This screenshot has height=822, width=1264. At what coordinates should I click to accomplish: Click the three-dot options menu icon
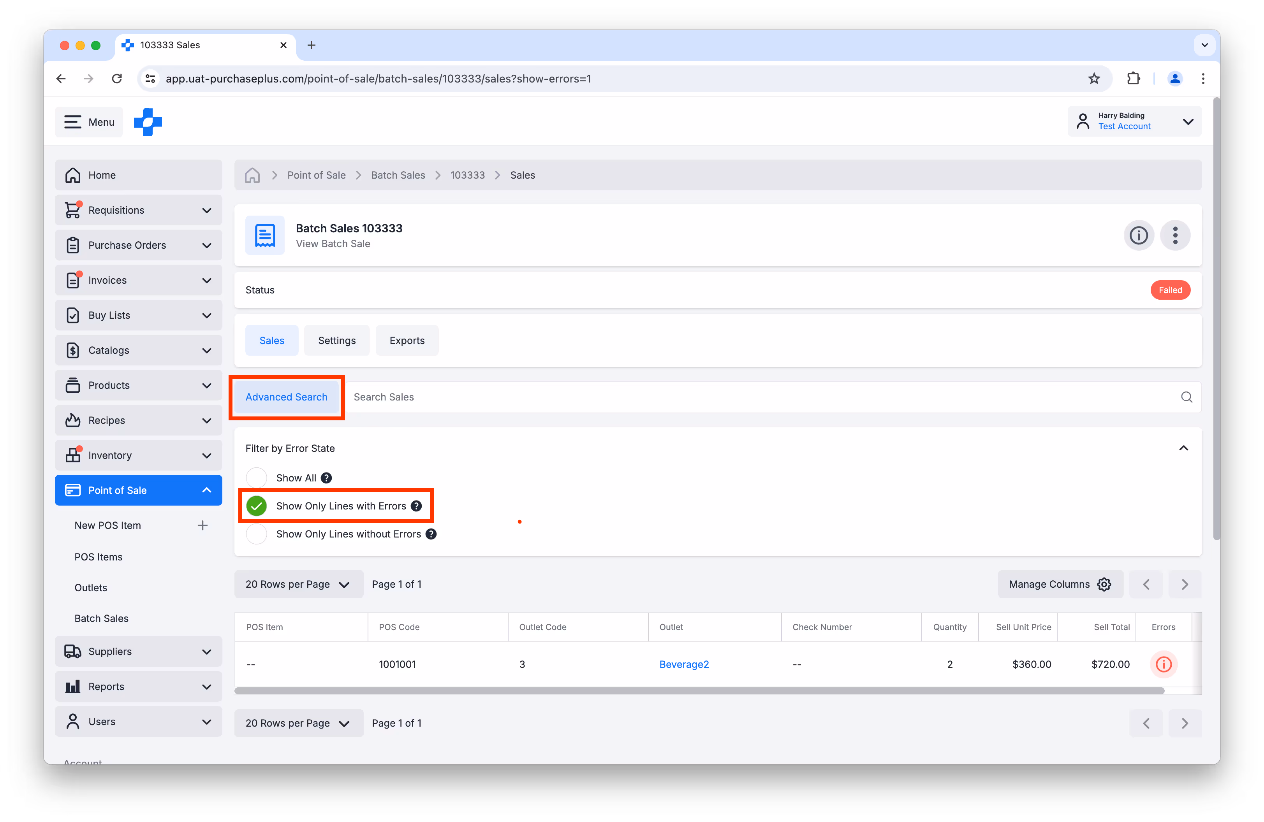tap(1175, 235)
